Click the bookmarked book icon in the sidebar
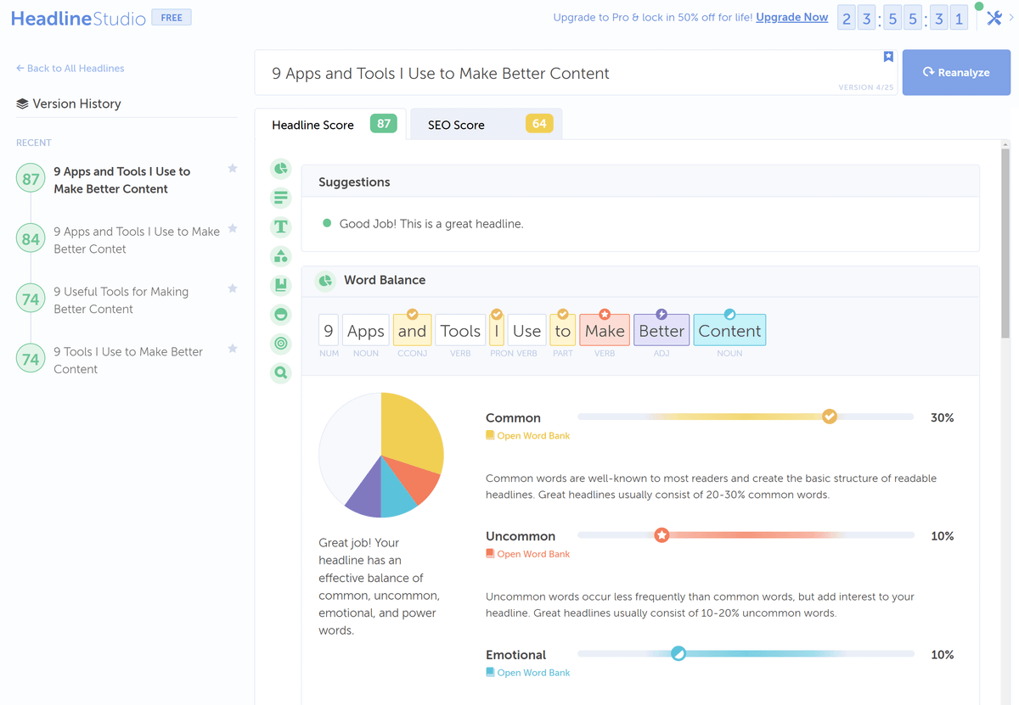The width and height of the screenshot is (1019, 705). click(x=281, y=285)
